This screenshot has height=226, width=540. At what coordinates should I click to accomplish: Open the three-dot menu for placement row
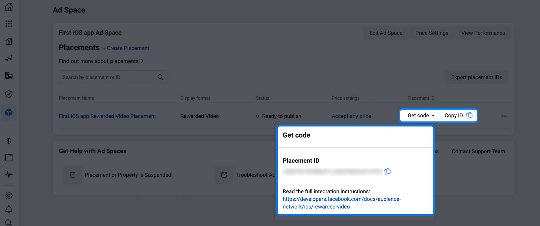point(504,116)
